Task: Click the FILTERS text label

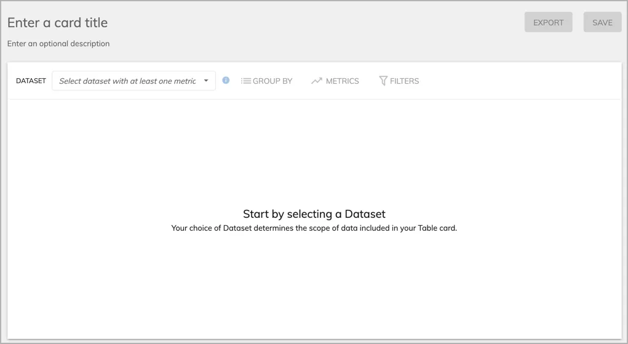Action: tap(405, 81)
